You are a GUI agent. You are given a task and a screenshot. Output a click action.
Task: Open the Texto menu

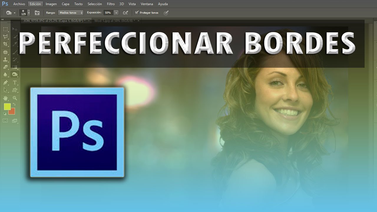tap(78, 4)
